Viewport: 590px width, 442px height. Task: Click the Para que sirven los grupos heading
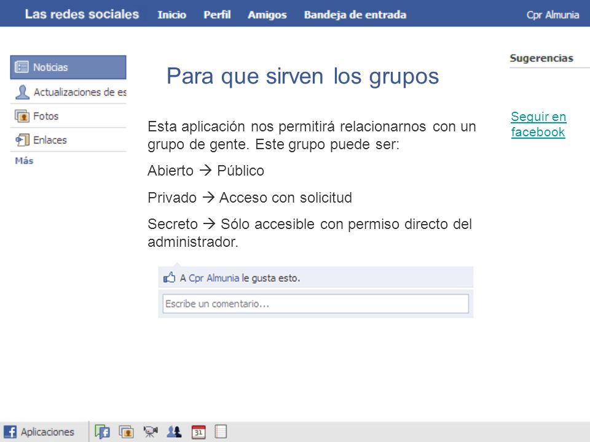[x=302, y=76]
